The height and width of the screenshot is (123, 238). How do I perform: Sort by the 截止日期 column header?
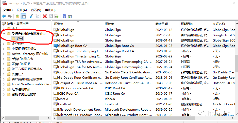167,24
